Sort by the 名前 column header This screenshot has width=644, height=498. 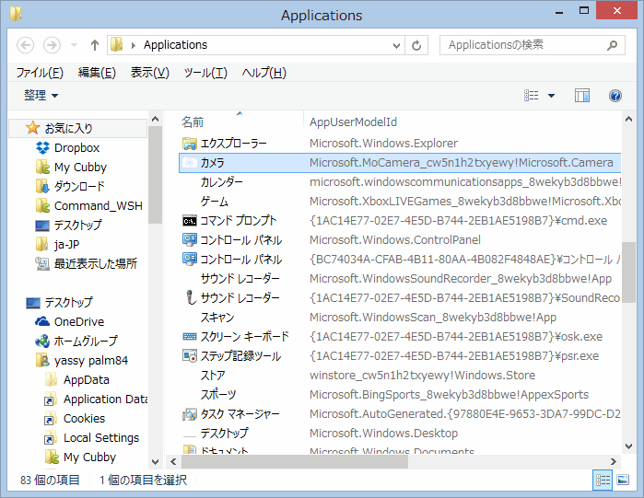(x=240, y=122)
